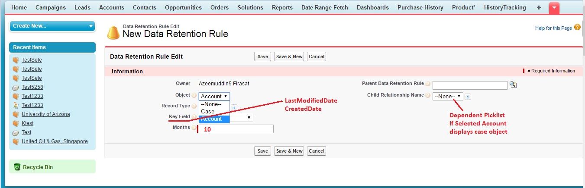Image resolution: width=585 pixels, height=188 pixels.
Task: Open the Test5258 recent item link
Action: pos(32,87)
